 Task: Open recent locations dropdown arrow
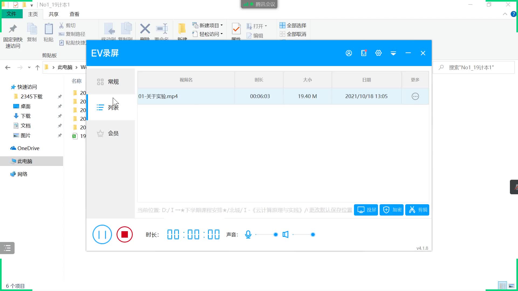(29, 67)
